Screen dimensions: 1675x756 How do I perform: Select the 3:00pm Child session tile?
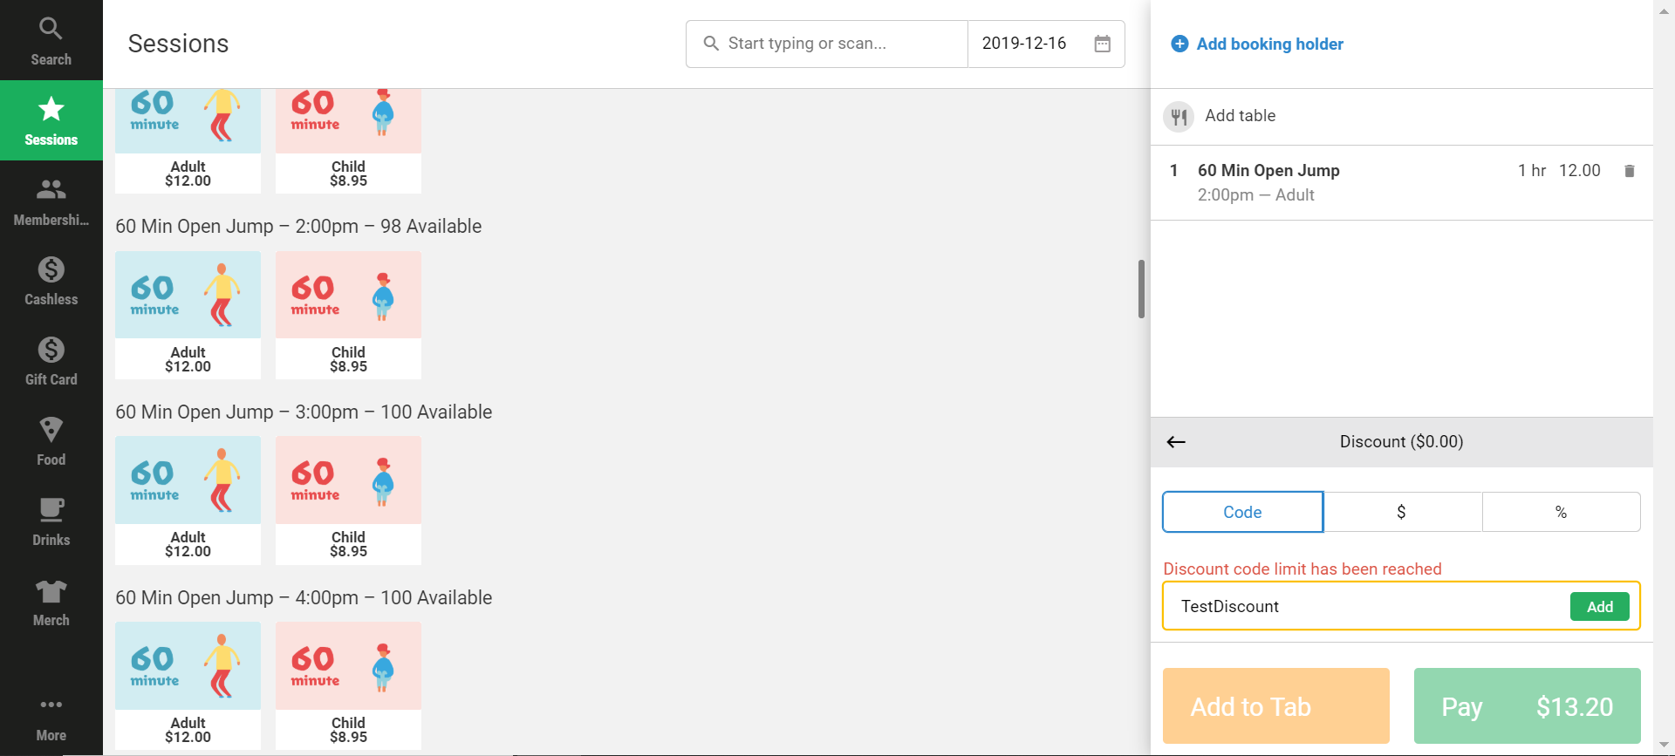point(348,501)
